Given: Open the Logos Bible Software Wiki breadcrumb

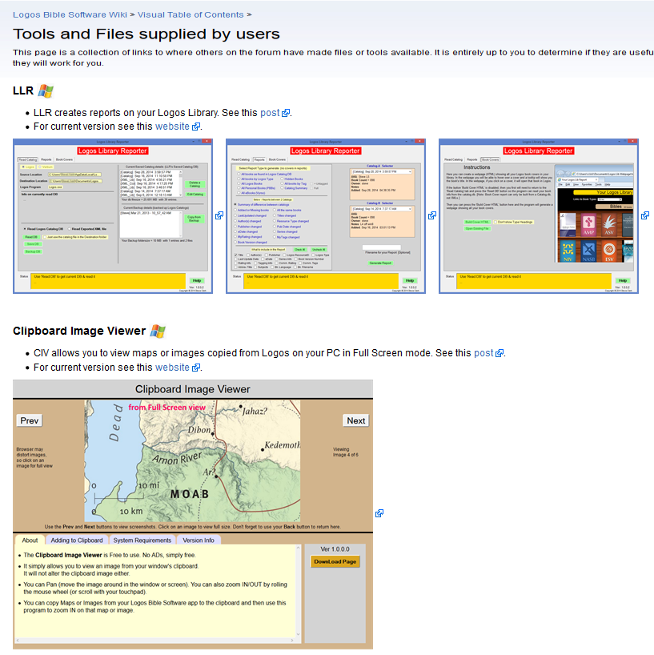Looking at the screenshot, I should [x=70, y=14].
